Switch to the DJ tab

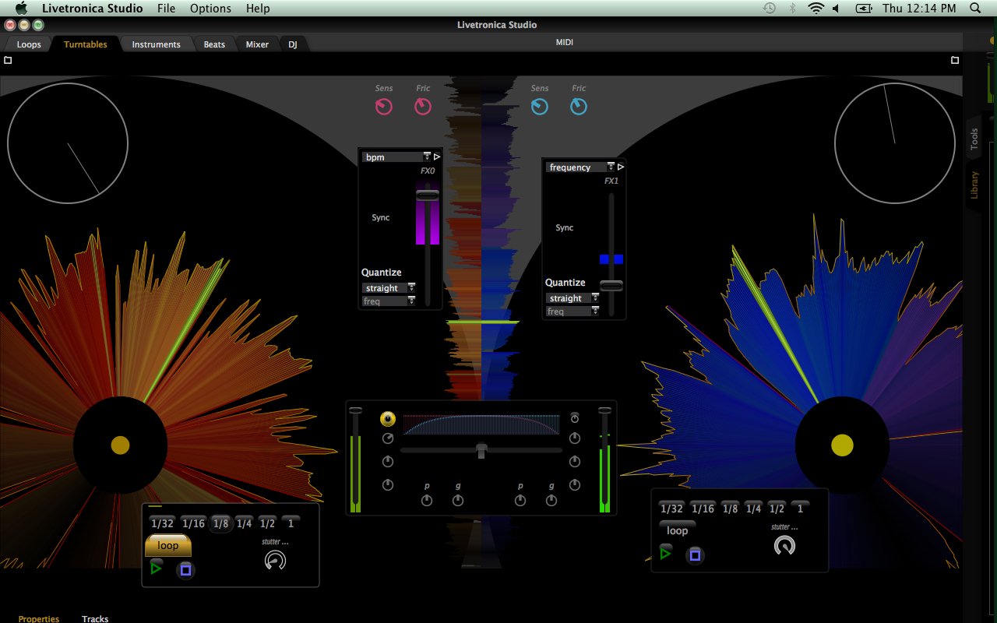pos(293,44)
